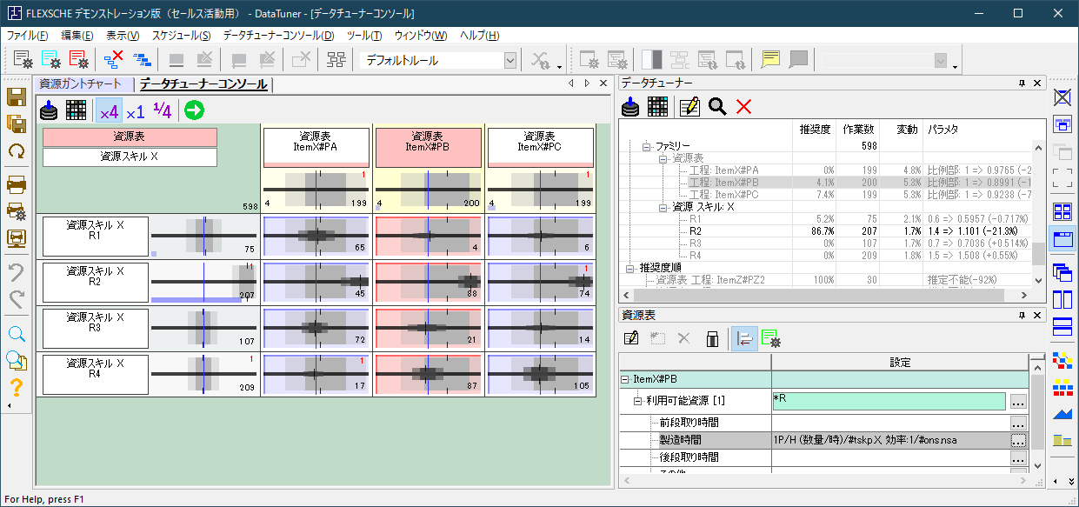Click the magnifier icon in データチューナー panel
1079x507 pixels.
[x=716, y=106]
